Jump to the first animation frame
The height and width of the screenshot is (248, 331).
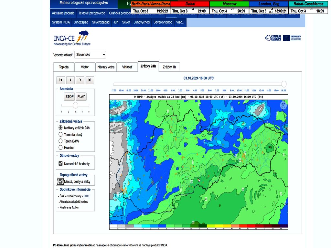pos(60,80)
